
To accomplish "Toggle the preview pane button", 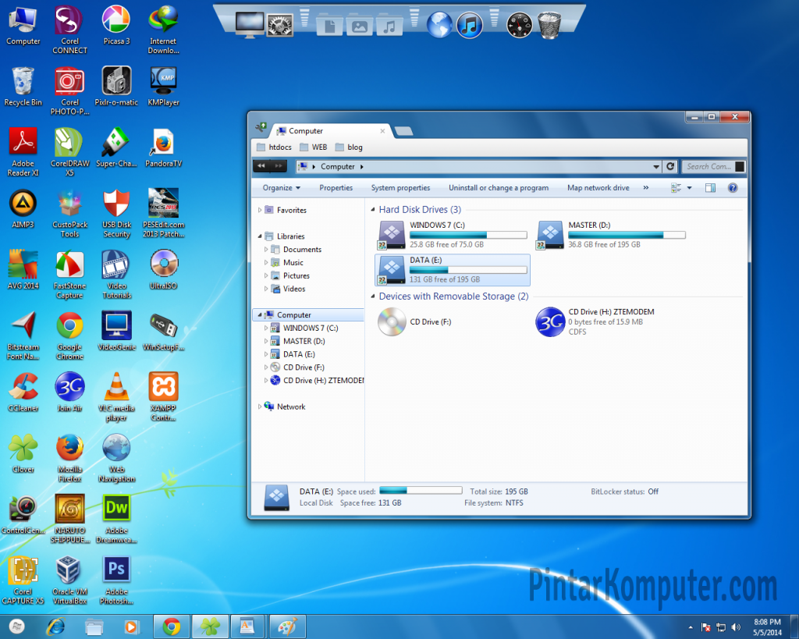I will tap(710, 188).
